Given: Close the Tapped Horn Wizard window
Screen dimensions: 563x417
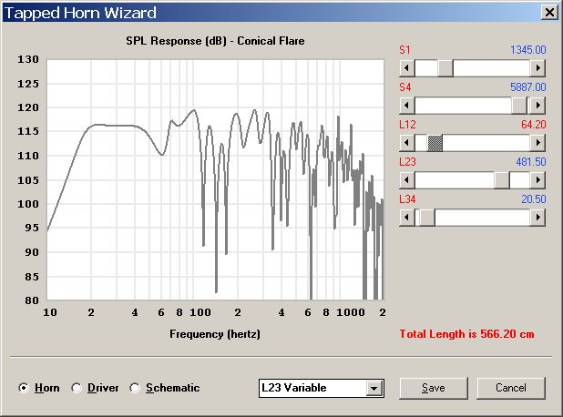Looking at the screenshot, I should pyautogui.click(x=549, y=13).
